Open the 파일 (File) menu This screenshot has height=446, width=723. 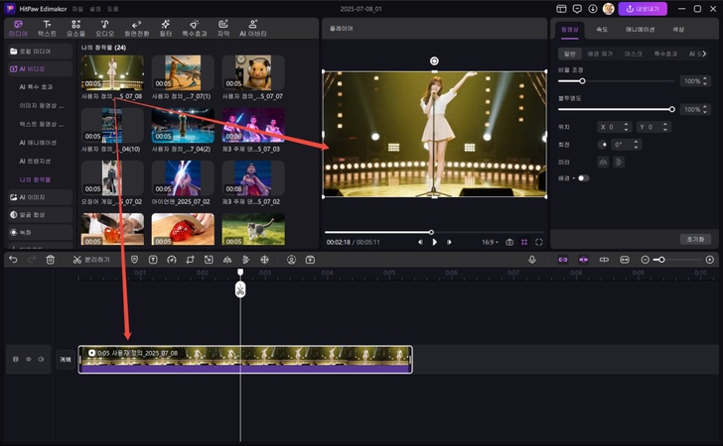click(x=77, y=9)
